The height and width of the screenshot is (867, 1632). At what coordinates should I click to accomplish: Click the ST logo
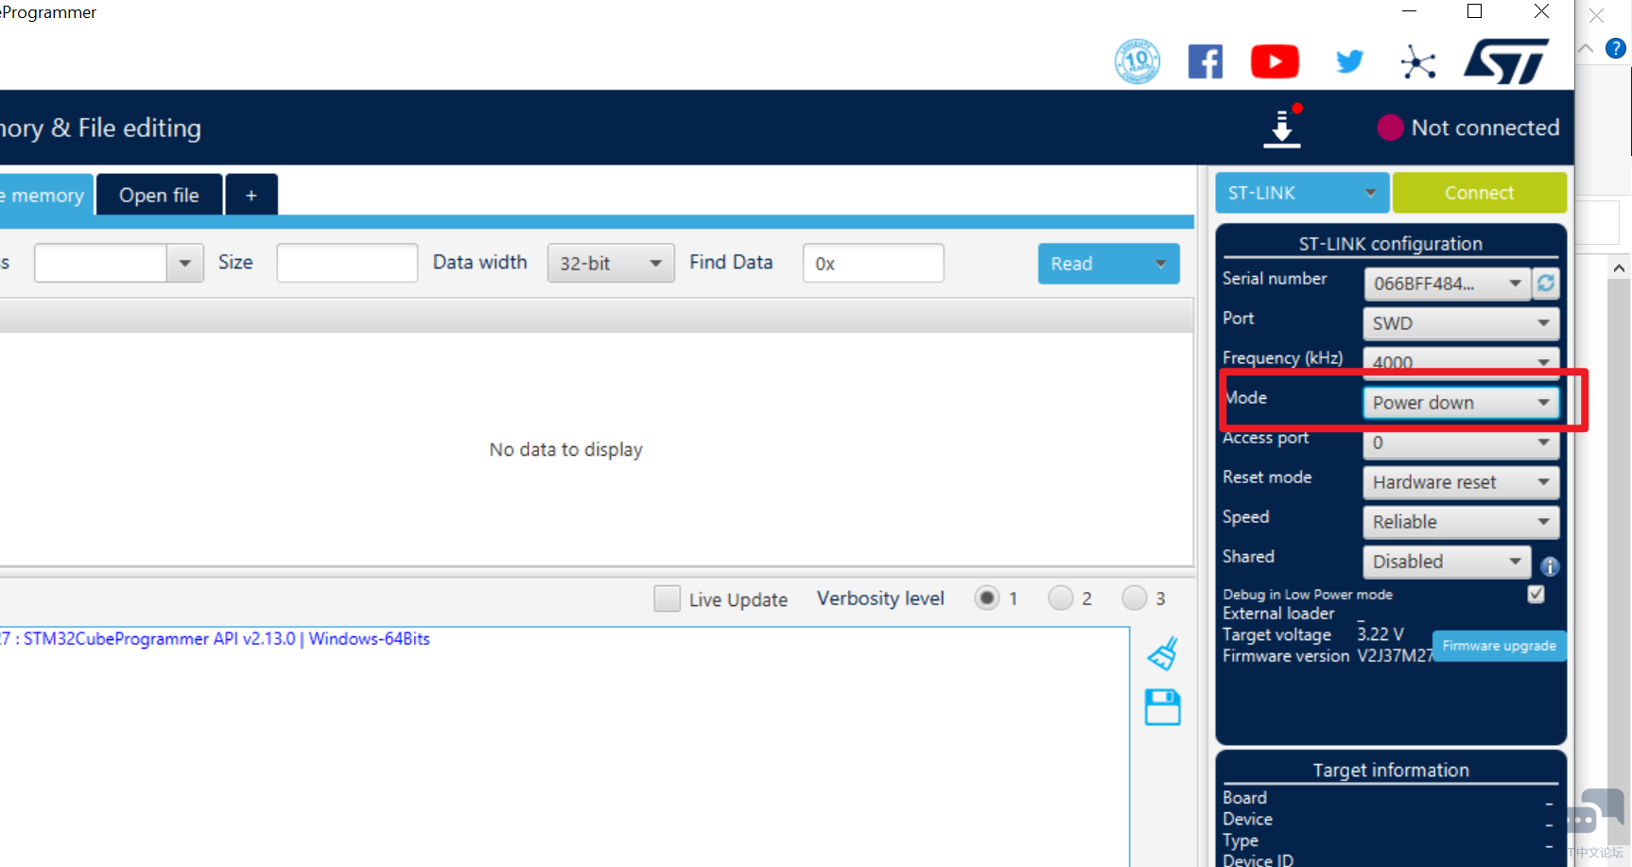[1506, 61]
